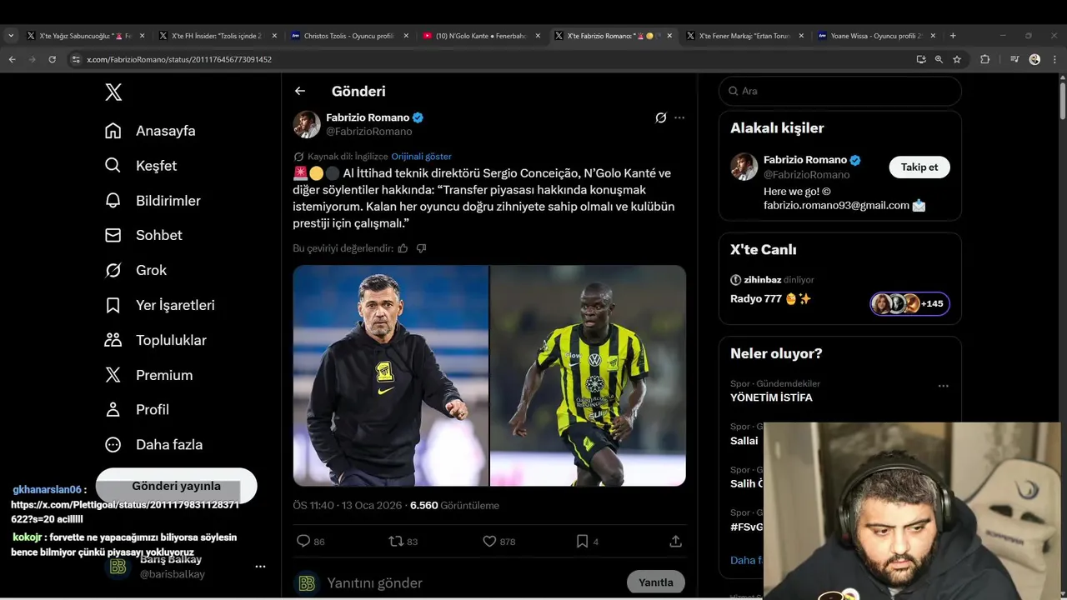Screen dimensions: 1067x600
Task: Open site info icon in address bar
Action: (x=76, y=59)
